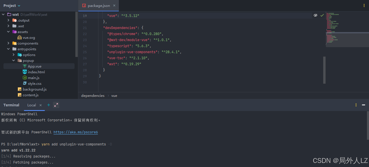Open main.js file

(x=34, y=78)
